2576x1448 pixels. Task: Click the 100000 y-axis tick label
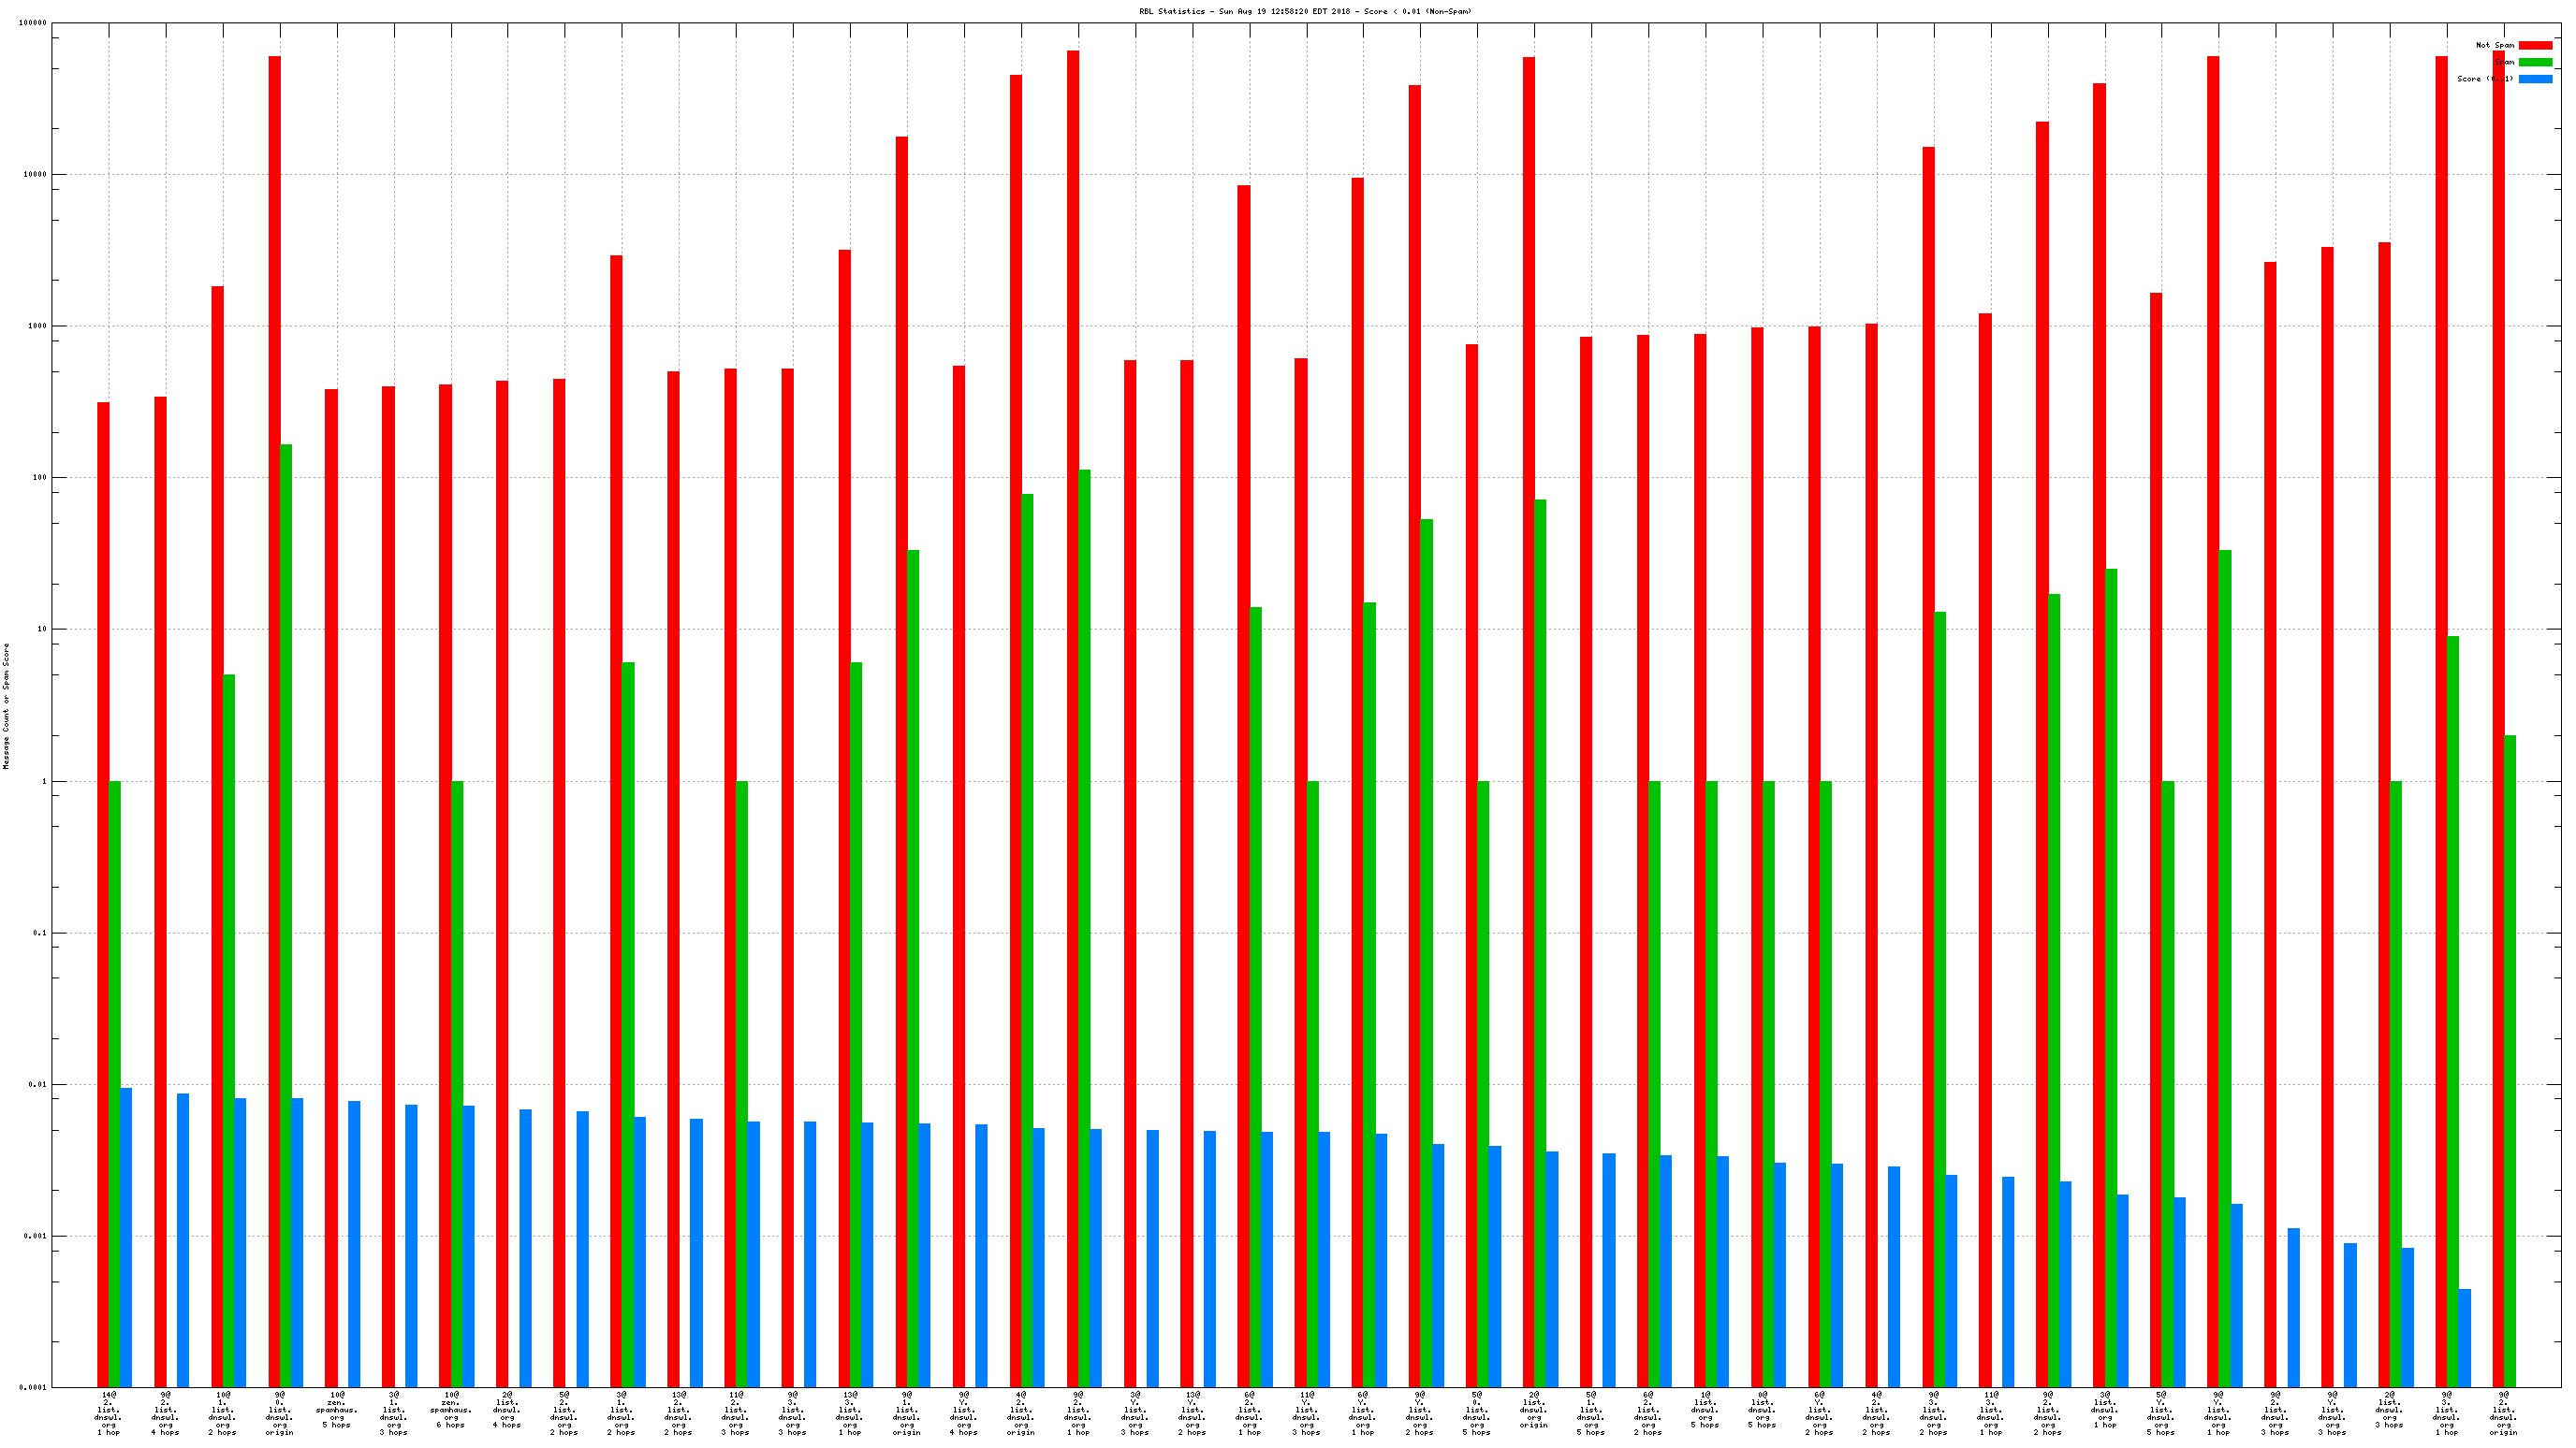(x=33, y=23)
